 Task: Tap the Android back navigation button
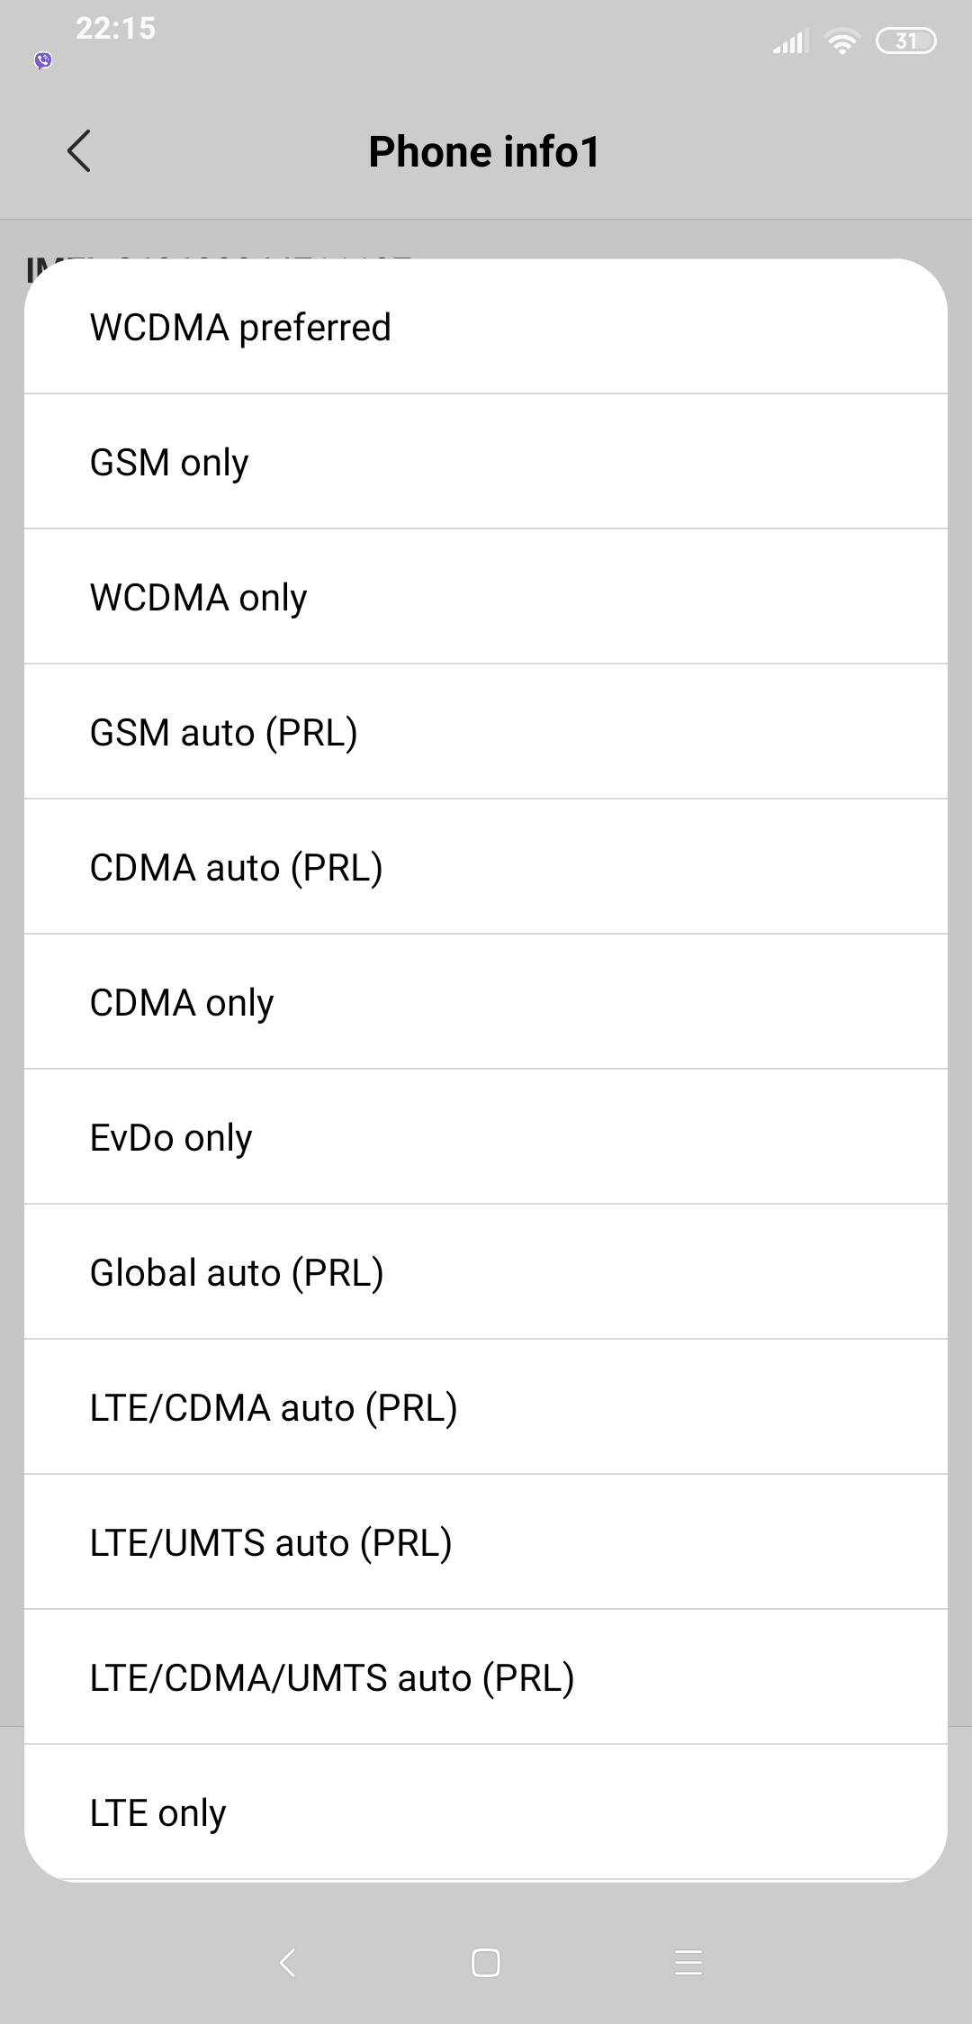coord(288,1963)
